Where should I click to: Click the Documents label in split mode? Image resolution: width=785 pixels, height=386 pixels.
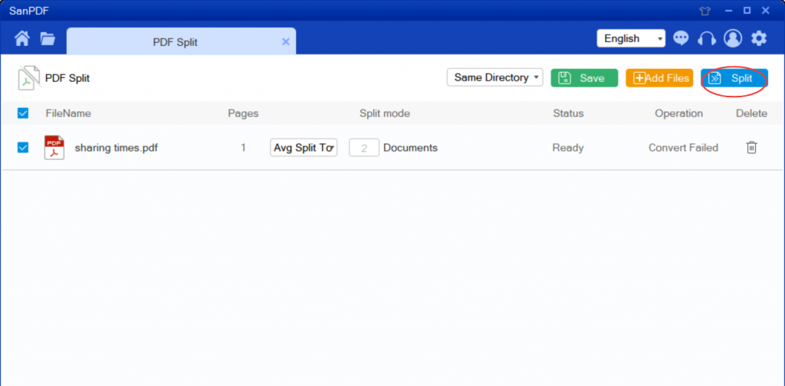(x=411, y=148)
